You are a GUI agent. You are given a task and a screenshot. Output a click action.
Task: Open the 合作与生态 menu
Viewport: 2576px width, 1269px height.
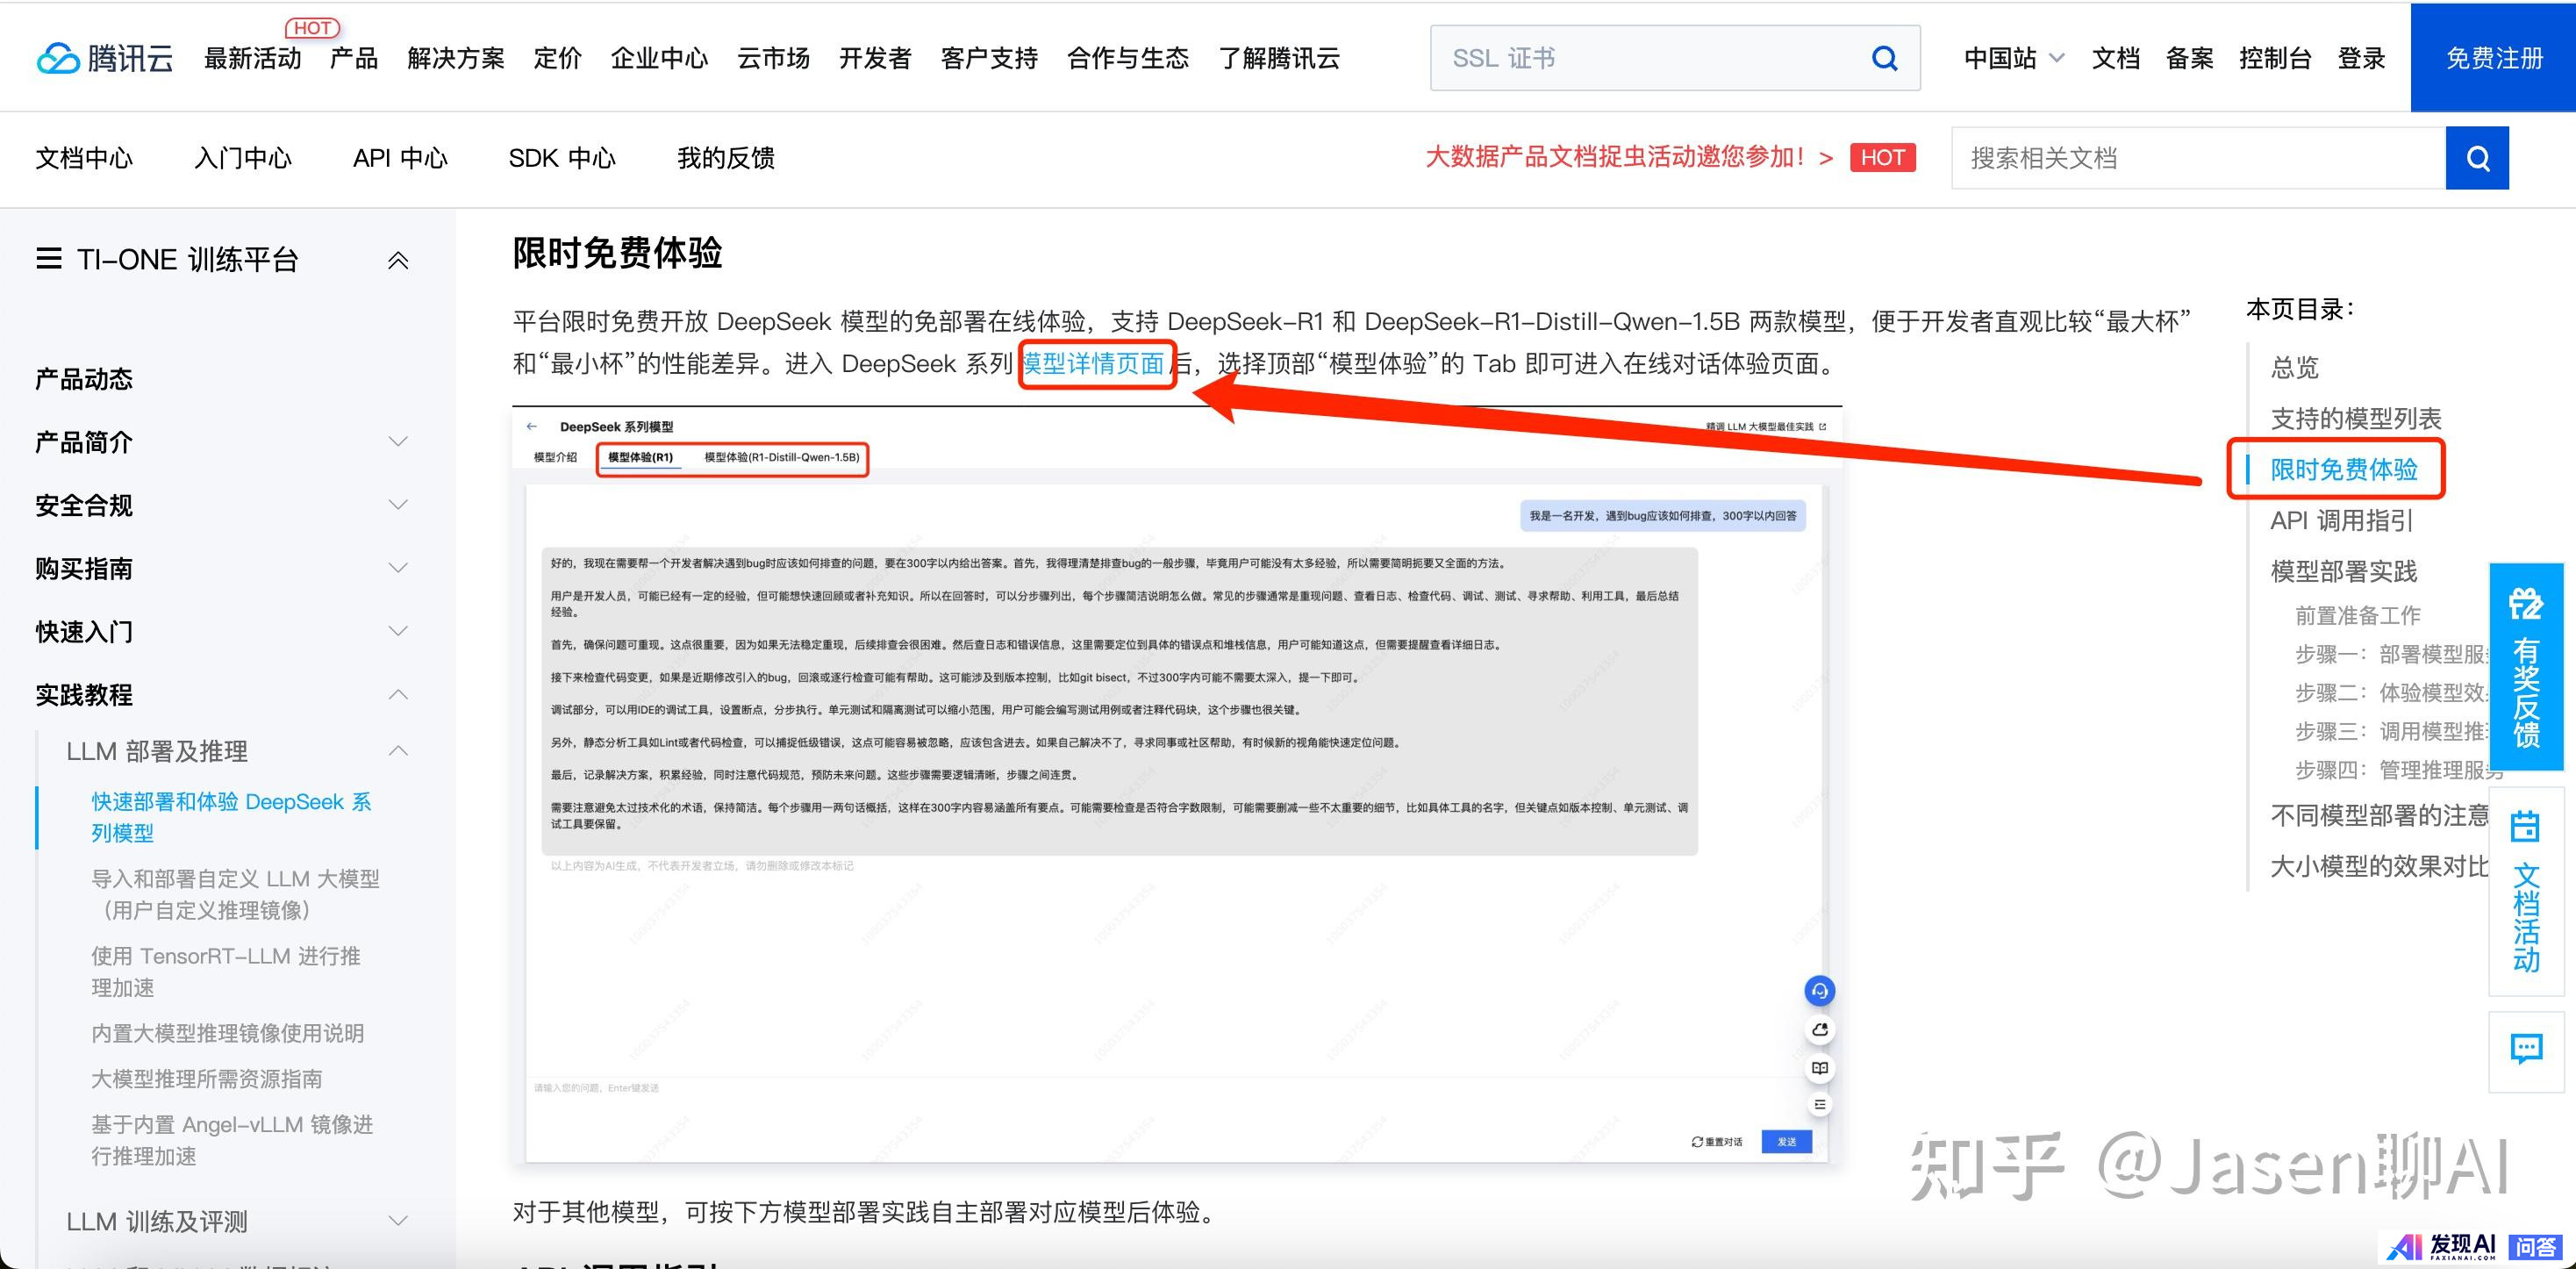[x=1128, y=58]
